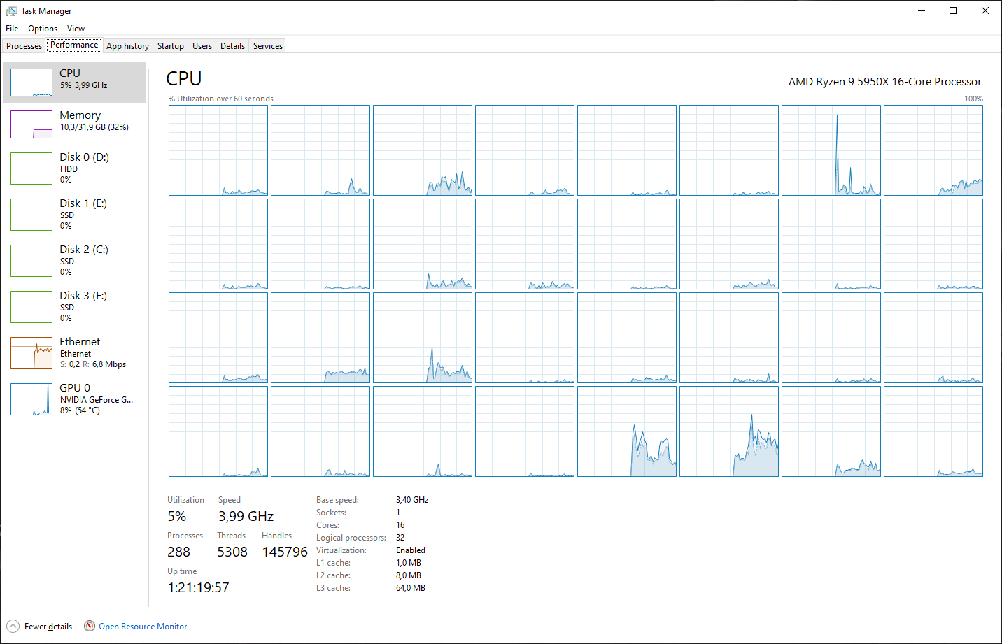Screen dimensions: 1002x644
Task: Select the CPU mini graph in sidebar
Action: coord(31,83)
